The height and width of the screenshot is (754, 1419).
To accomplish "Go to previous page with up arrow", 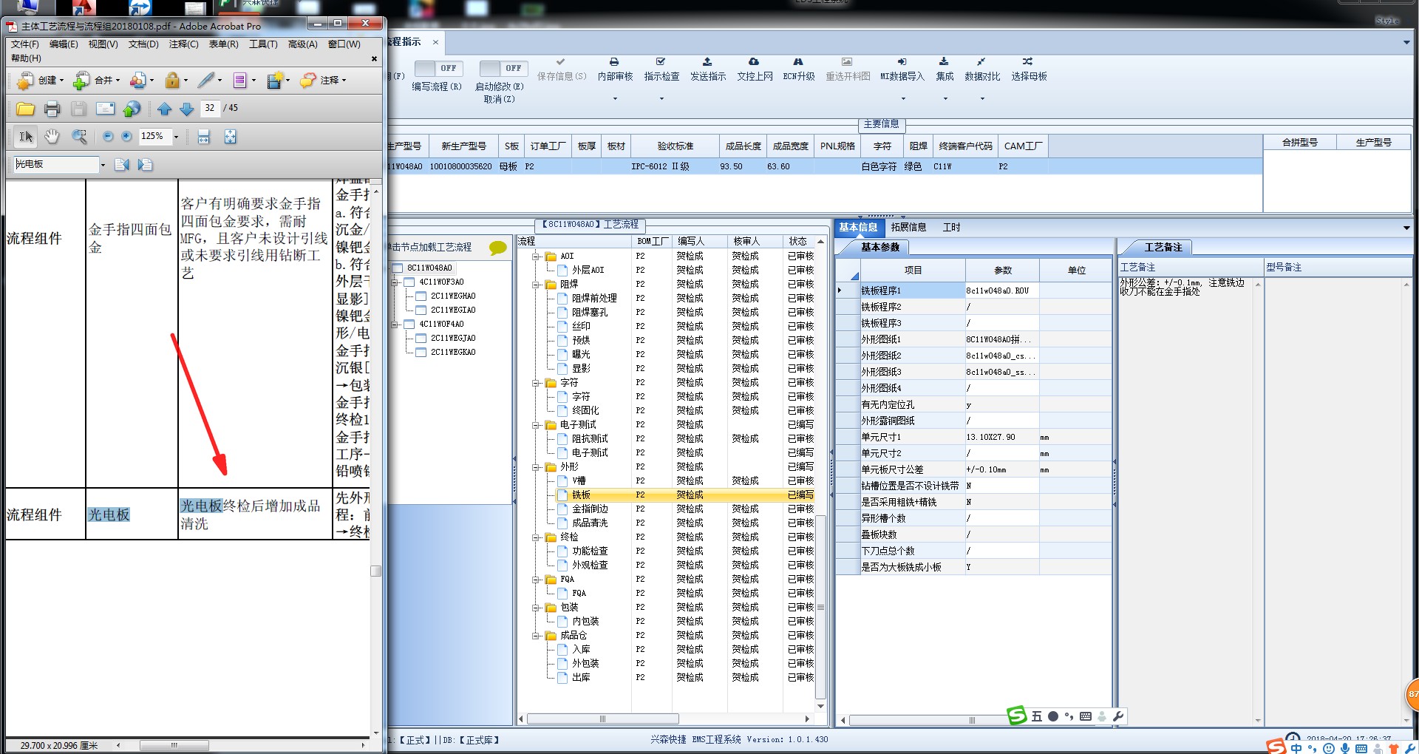I will tap(164, 109).
